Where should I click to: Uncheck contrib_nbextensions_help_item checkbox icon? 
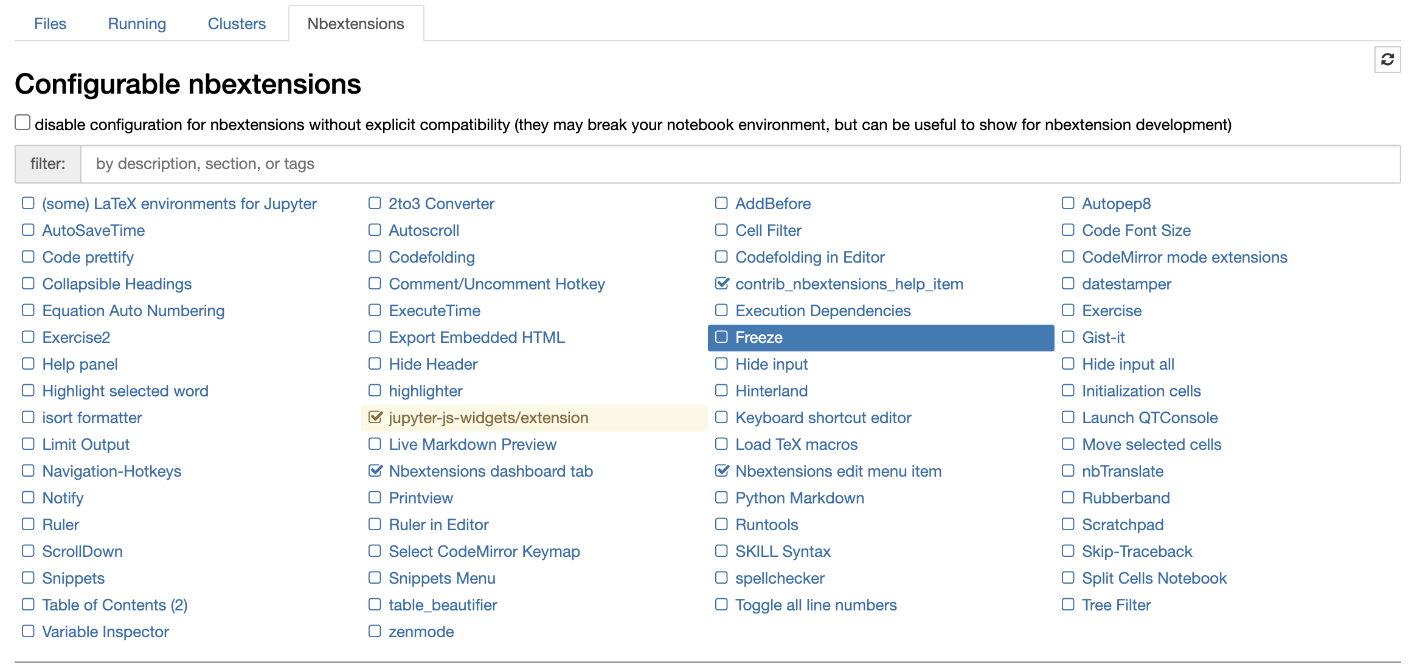[x=722, y=283]
